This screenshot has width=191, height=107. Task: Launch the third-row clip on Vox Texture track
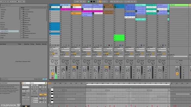136,11
